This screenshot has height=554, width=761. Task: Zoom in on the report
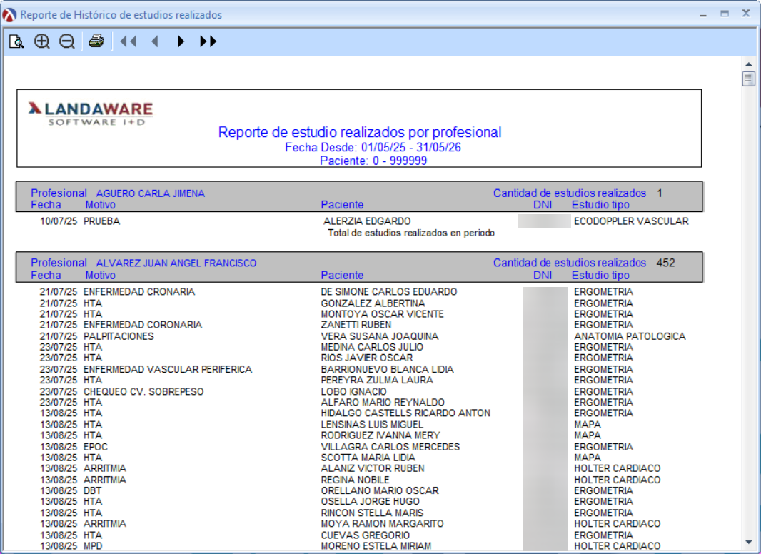click(42, 41)
